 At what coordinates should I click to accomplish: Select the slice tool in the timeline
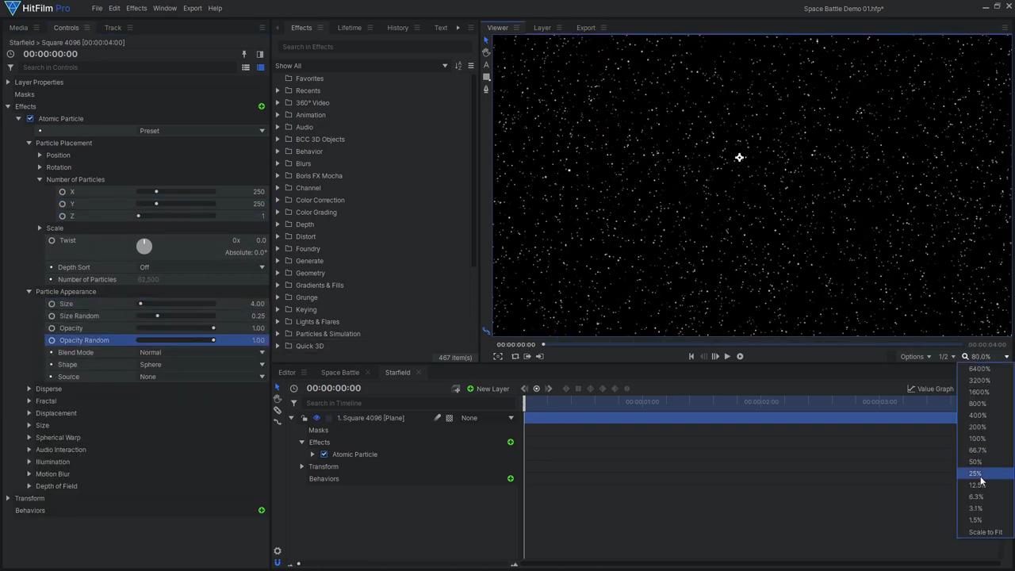click(277, 411)
